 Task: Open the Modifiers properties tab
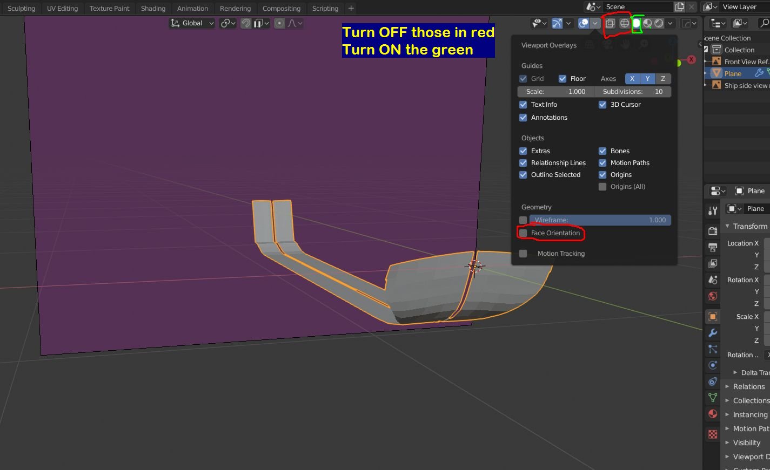click(713, 333)
